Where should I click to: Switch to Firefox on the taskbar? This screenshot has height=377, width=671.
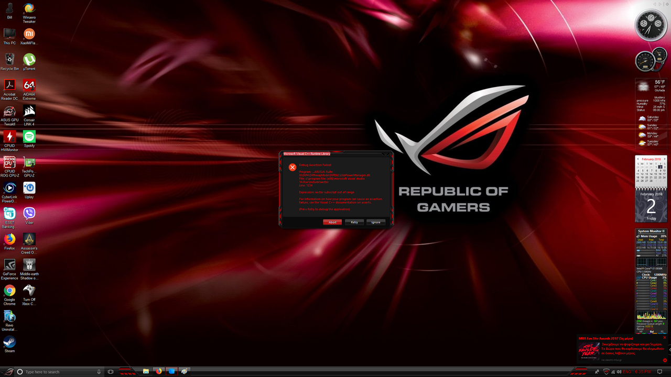[x=159, y=371]
